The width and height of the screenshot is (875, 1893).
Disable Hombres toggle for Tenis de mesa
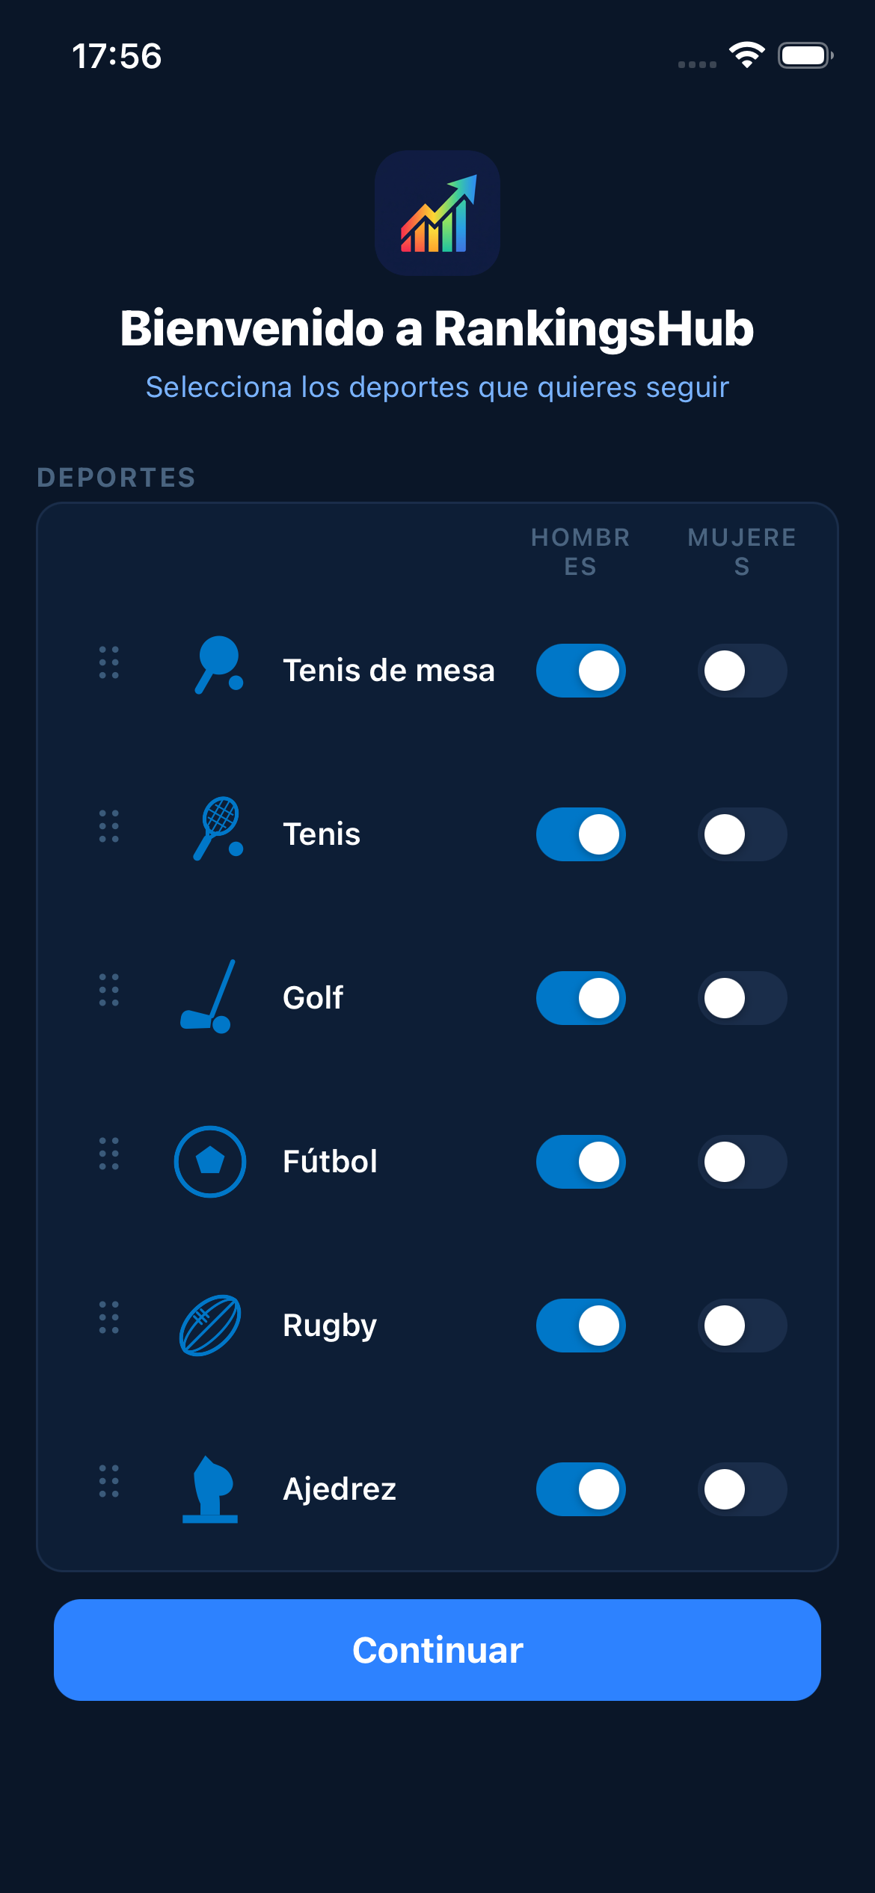coord(581,671)
